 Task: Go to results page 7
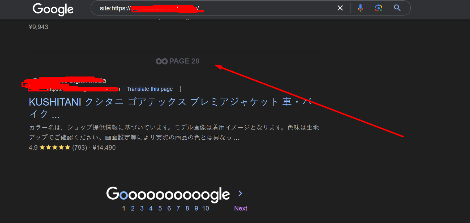click(x=178, y=208)
